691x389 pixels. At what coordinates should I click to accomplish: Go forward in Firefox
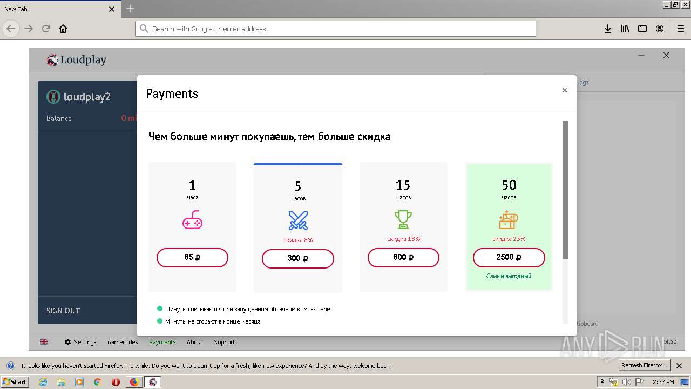pyautogui.click(x=29, y=29)
